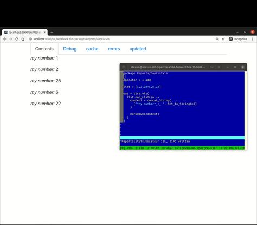Click the 'operator + = add' line

click(137, 80)
